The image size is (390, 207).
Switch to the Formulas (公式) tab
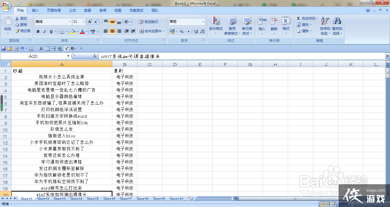coord(73,11)
